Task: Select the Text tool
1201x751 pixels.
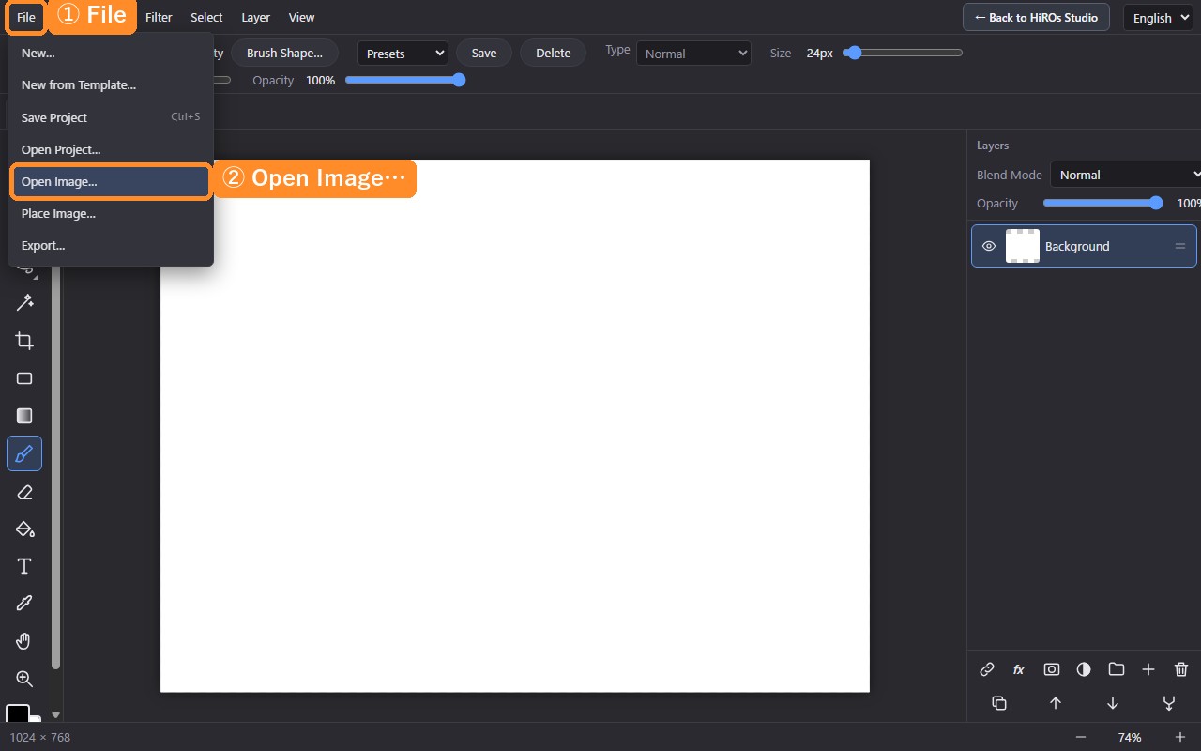Action: 24,566
